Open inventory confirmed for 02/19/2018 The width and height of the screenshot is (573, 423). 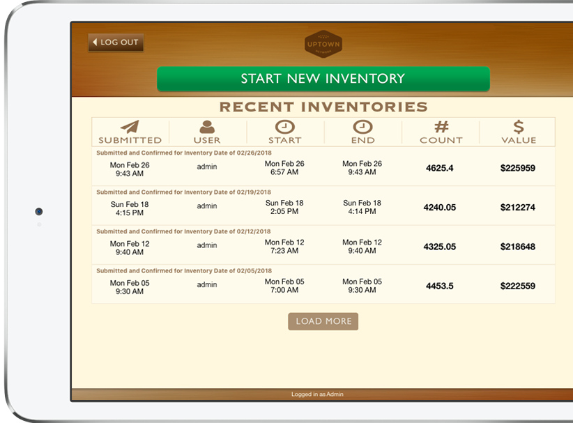323,206
